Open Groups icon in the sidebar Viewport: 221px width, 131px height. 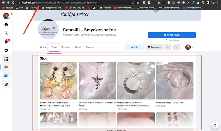[6, 84]
